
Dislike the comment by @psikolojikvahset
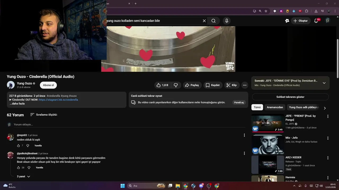[29, 168]
